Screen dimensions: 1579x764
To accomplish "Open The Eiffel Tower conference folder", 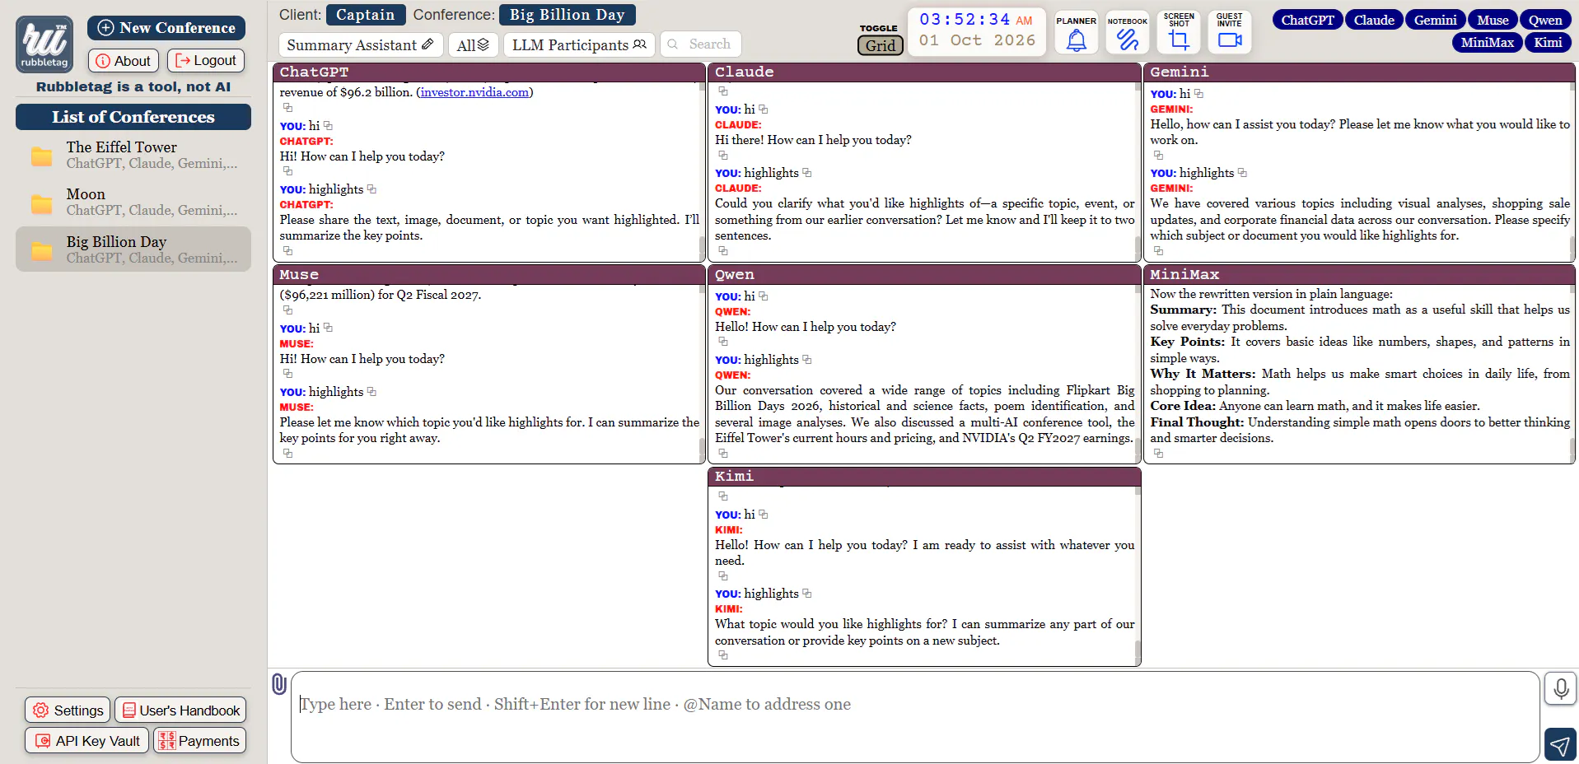I will [133, 155].
